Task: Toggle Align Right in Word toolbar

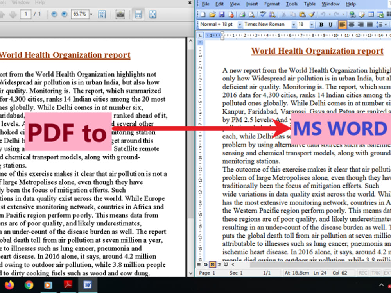Action: click(361, 24)
